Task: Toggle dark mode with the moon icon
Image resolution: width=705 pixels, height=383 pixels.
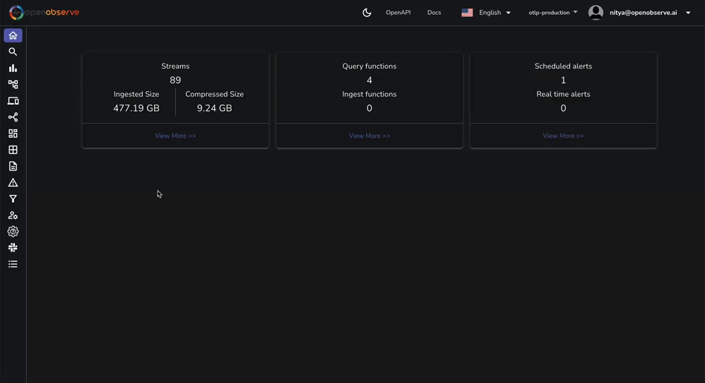Action: [x=367, y=13]
